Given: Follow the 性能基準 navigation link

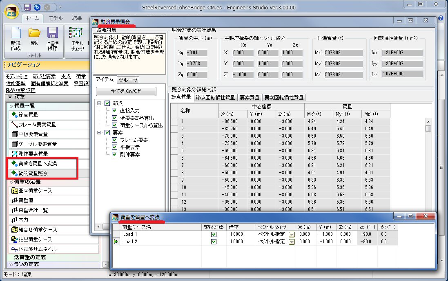Looking at the screenshot, I should point(16,83).
